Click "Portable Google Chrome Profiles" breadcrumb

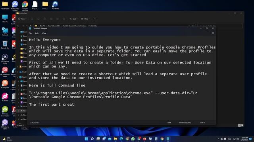tap(74, 26)
